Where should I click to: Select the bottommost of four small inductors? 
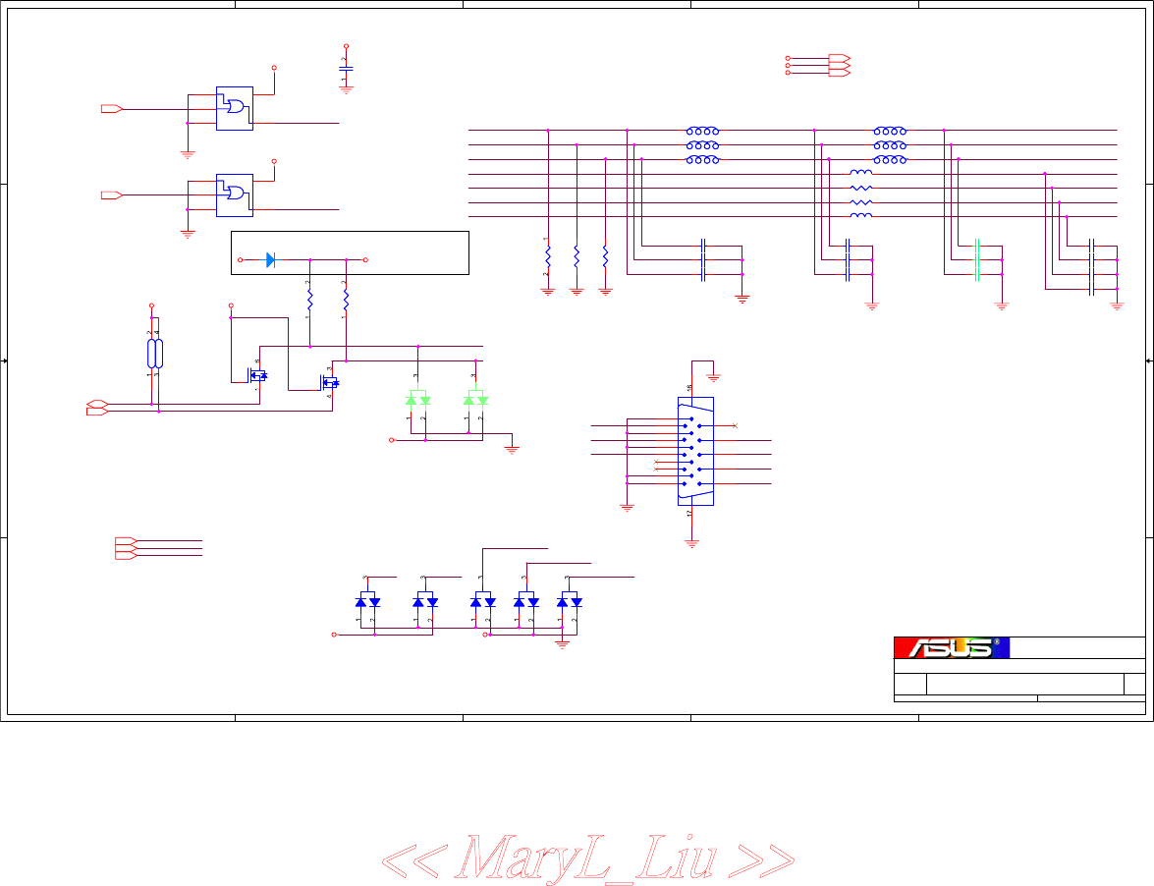click(861, 216)
